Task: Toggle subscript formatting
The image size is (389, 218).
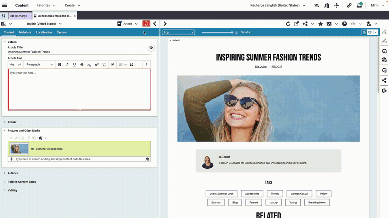Action: tap(89, 65)
